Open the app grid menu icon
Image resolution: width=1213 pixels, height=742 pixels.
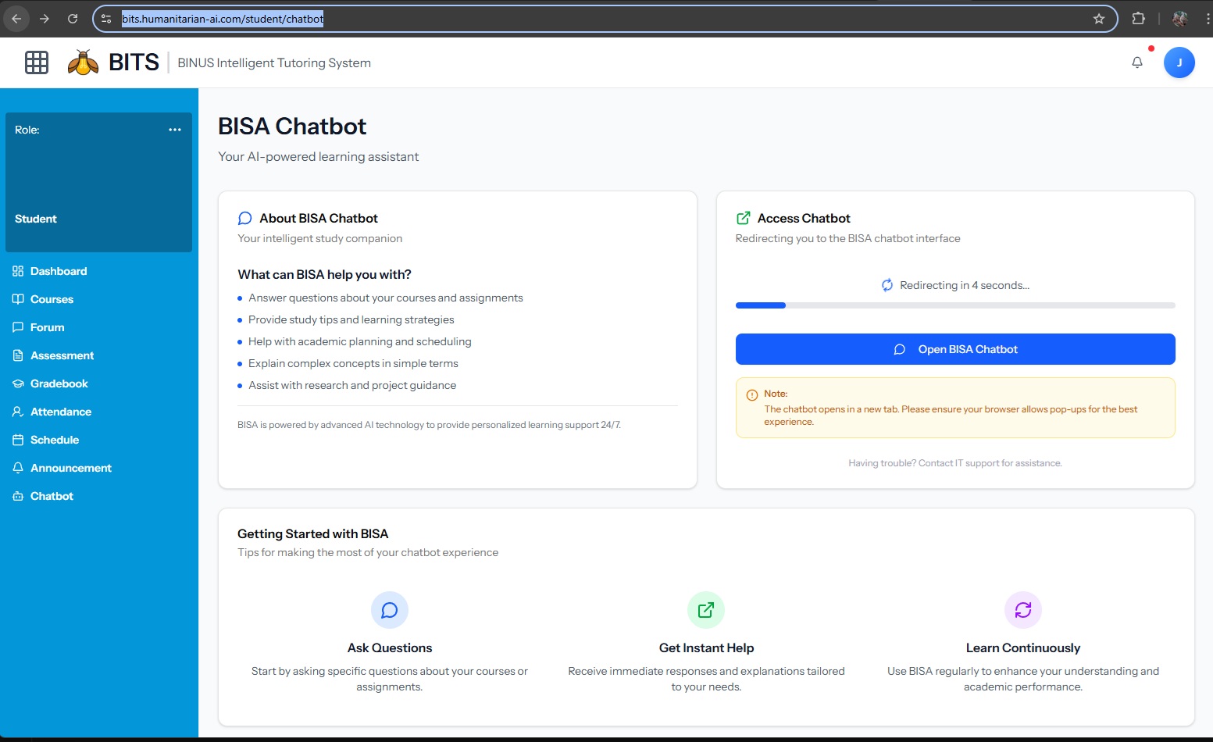37,62
